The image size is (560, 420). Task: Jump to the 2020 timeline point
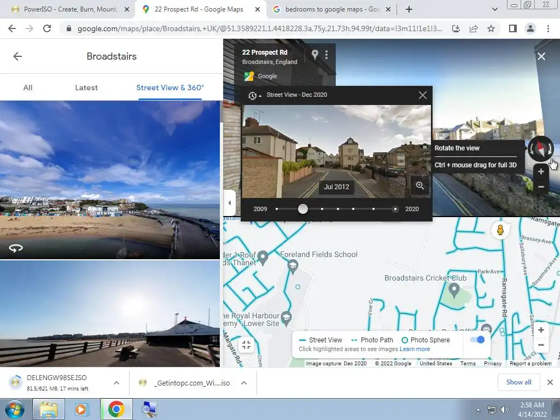click(395, 209)
